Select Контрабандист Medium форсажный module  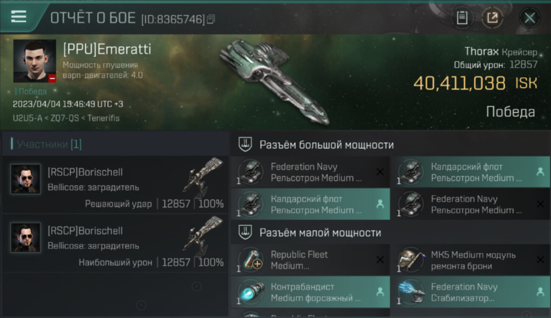tap(310, 292)
